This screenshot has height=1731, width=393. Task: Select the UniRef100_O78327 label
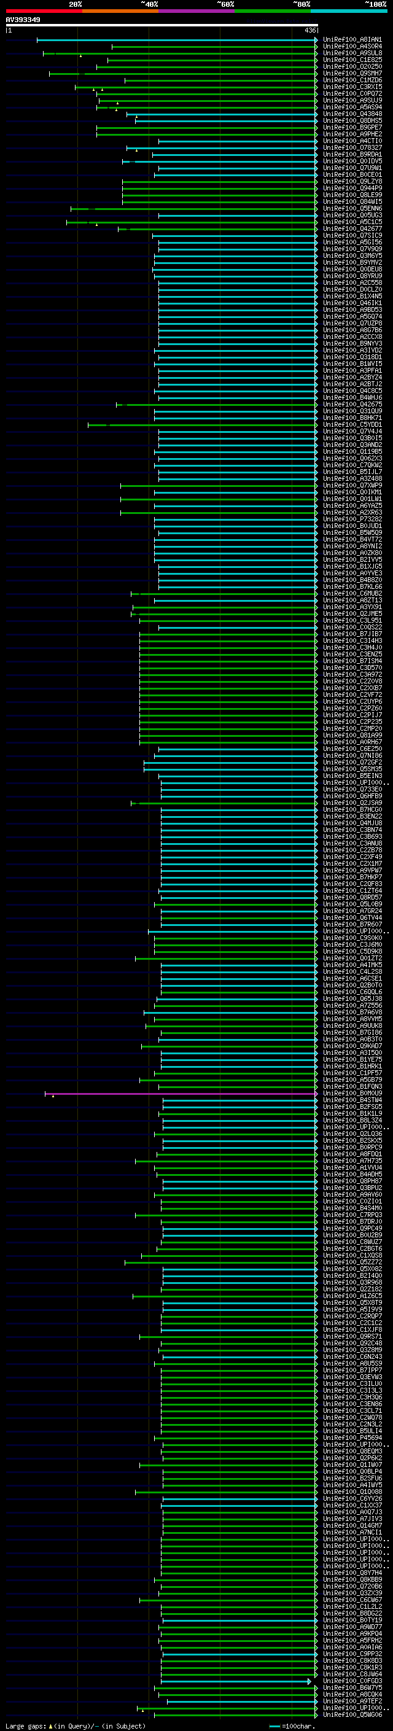point(352,148)
